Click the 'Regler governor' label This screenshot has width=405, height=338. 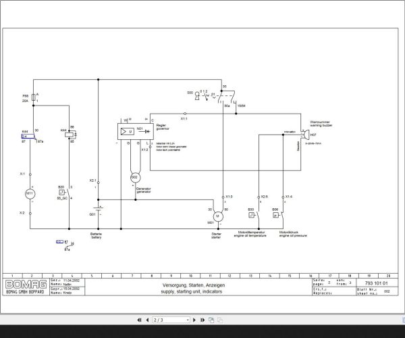(163, 127)
